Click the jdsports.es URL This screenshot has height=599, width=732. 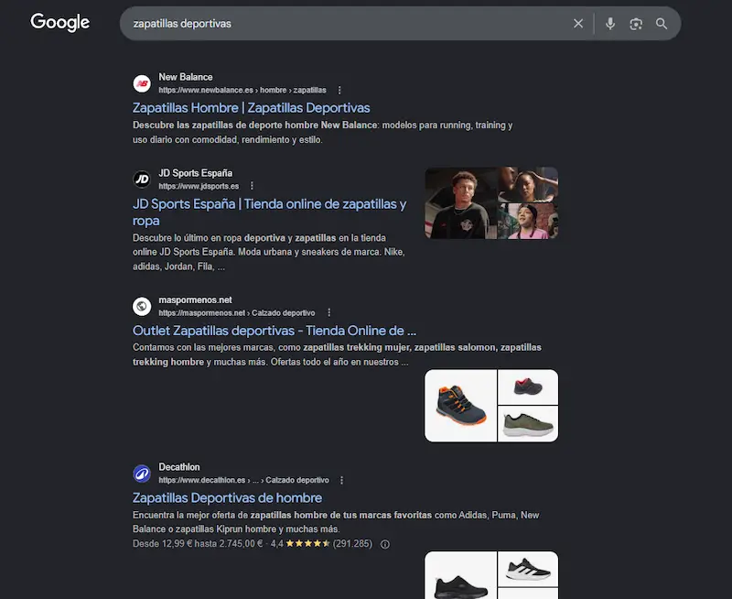coord(199,186)
